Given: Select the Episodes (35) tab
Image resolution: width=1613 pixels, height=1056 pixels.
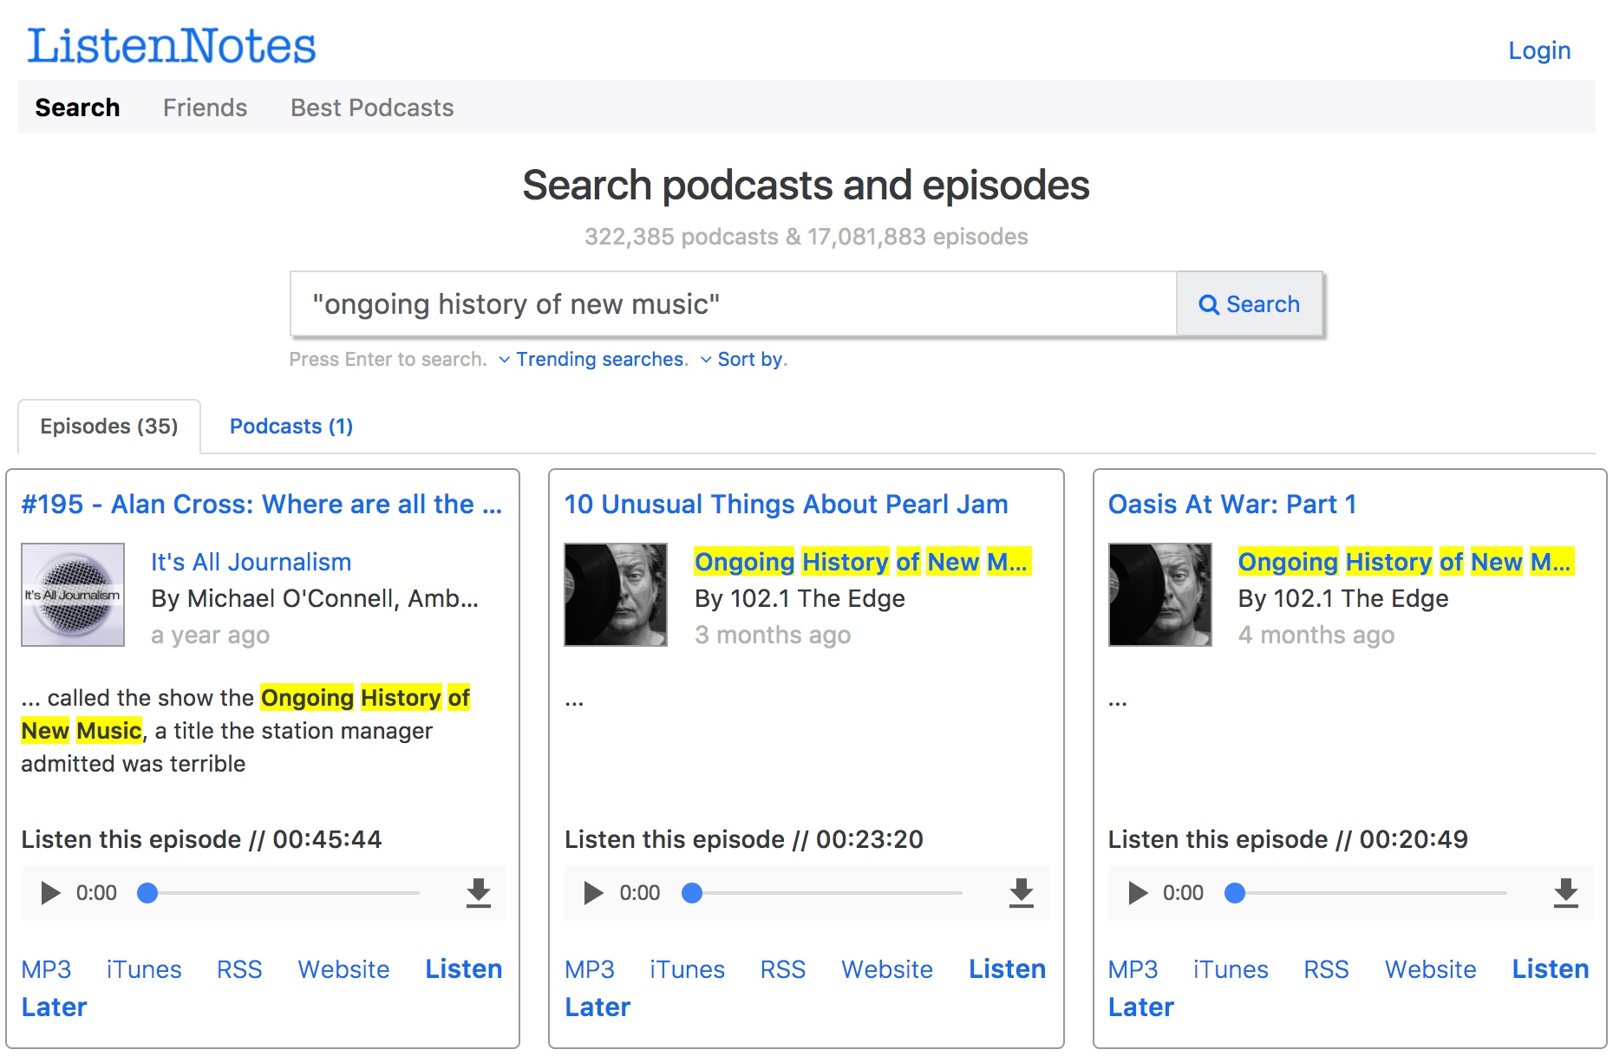Looking at the screenshot, I should pos(108,426).
